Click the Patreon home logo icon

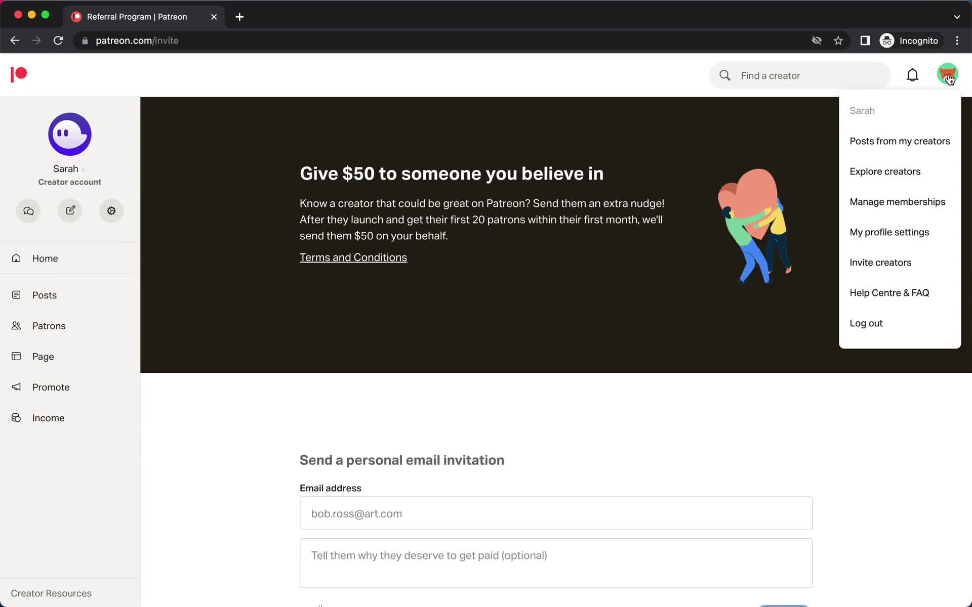tap(19, 74)
